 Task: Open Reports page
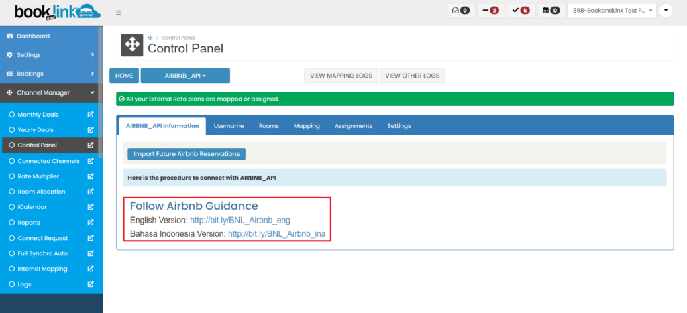pyautogui.click(x=29, y=223)
